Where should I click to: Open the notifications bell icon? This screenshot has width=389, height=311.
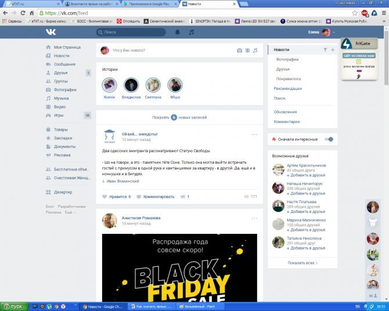(178, 32)
